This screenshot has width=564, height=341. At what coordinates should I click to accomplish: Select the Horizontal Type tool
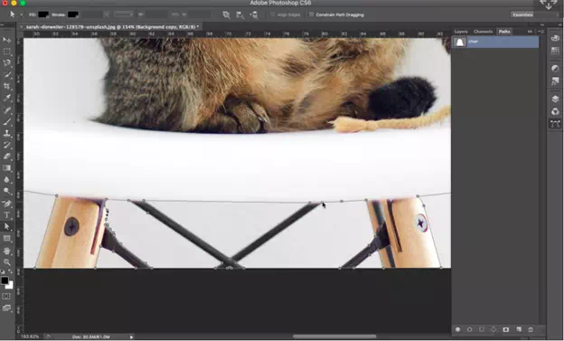pyautogui.click(x=7, y=215)
